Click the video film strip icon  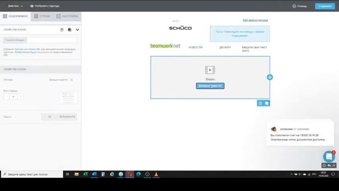(x=210, y=70)
